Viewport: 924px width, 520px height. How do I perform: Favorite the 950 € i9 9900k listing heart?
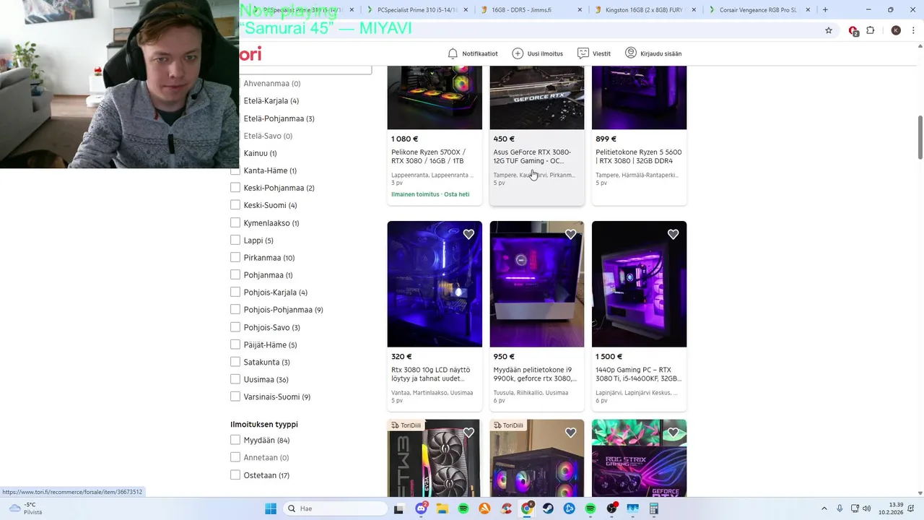coord(571,234)
